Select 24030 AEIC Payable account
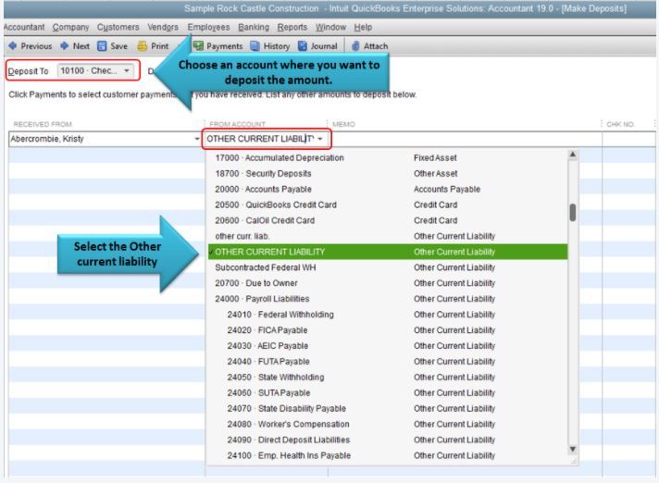Viewport: 659px width, 483px height. pyautogui.click(x=387, y=346)
